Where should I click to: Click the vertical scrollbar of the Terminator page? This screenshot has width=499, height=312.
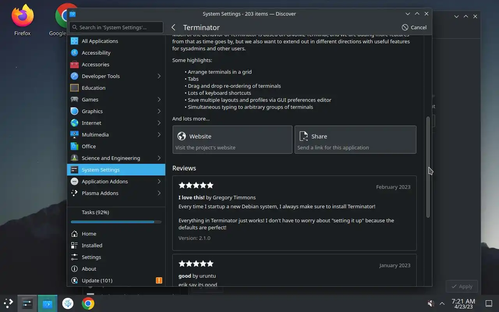pos(428,167)
